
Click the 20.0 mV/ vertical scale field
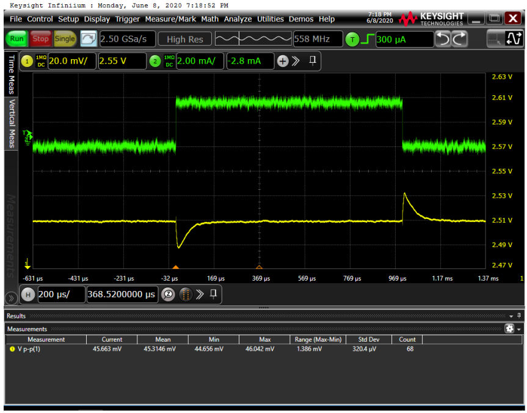(70, 61)
